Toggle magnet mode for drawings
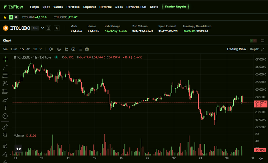This screenshot has height=163, width=268. click(5, 146)
